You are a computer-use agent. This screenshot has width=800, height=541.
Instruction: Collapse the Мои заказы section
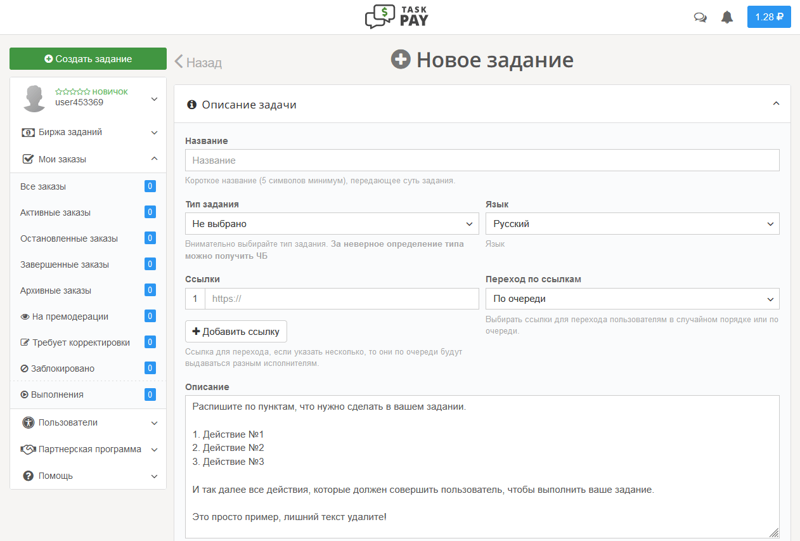[154, 159]
